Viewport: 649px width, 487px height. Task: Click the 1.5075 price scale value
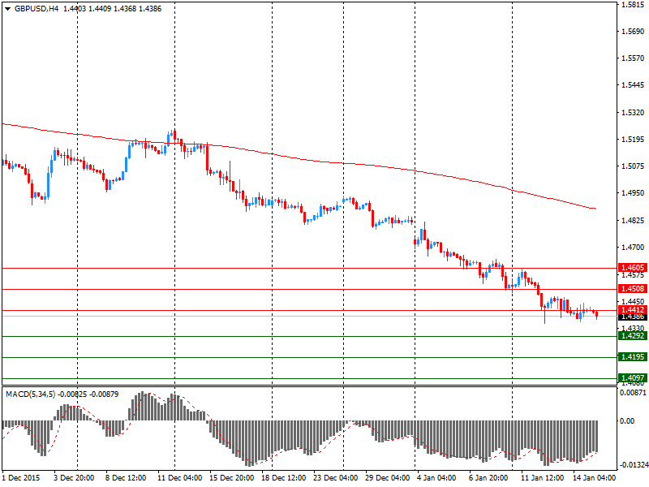pyautogui.click(x=633, y=166)
